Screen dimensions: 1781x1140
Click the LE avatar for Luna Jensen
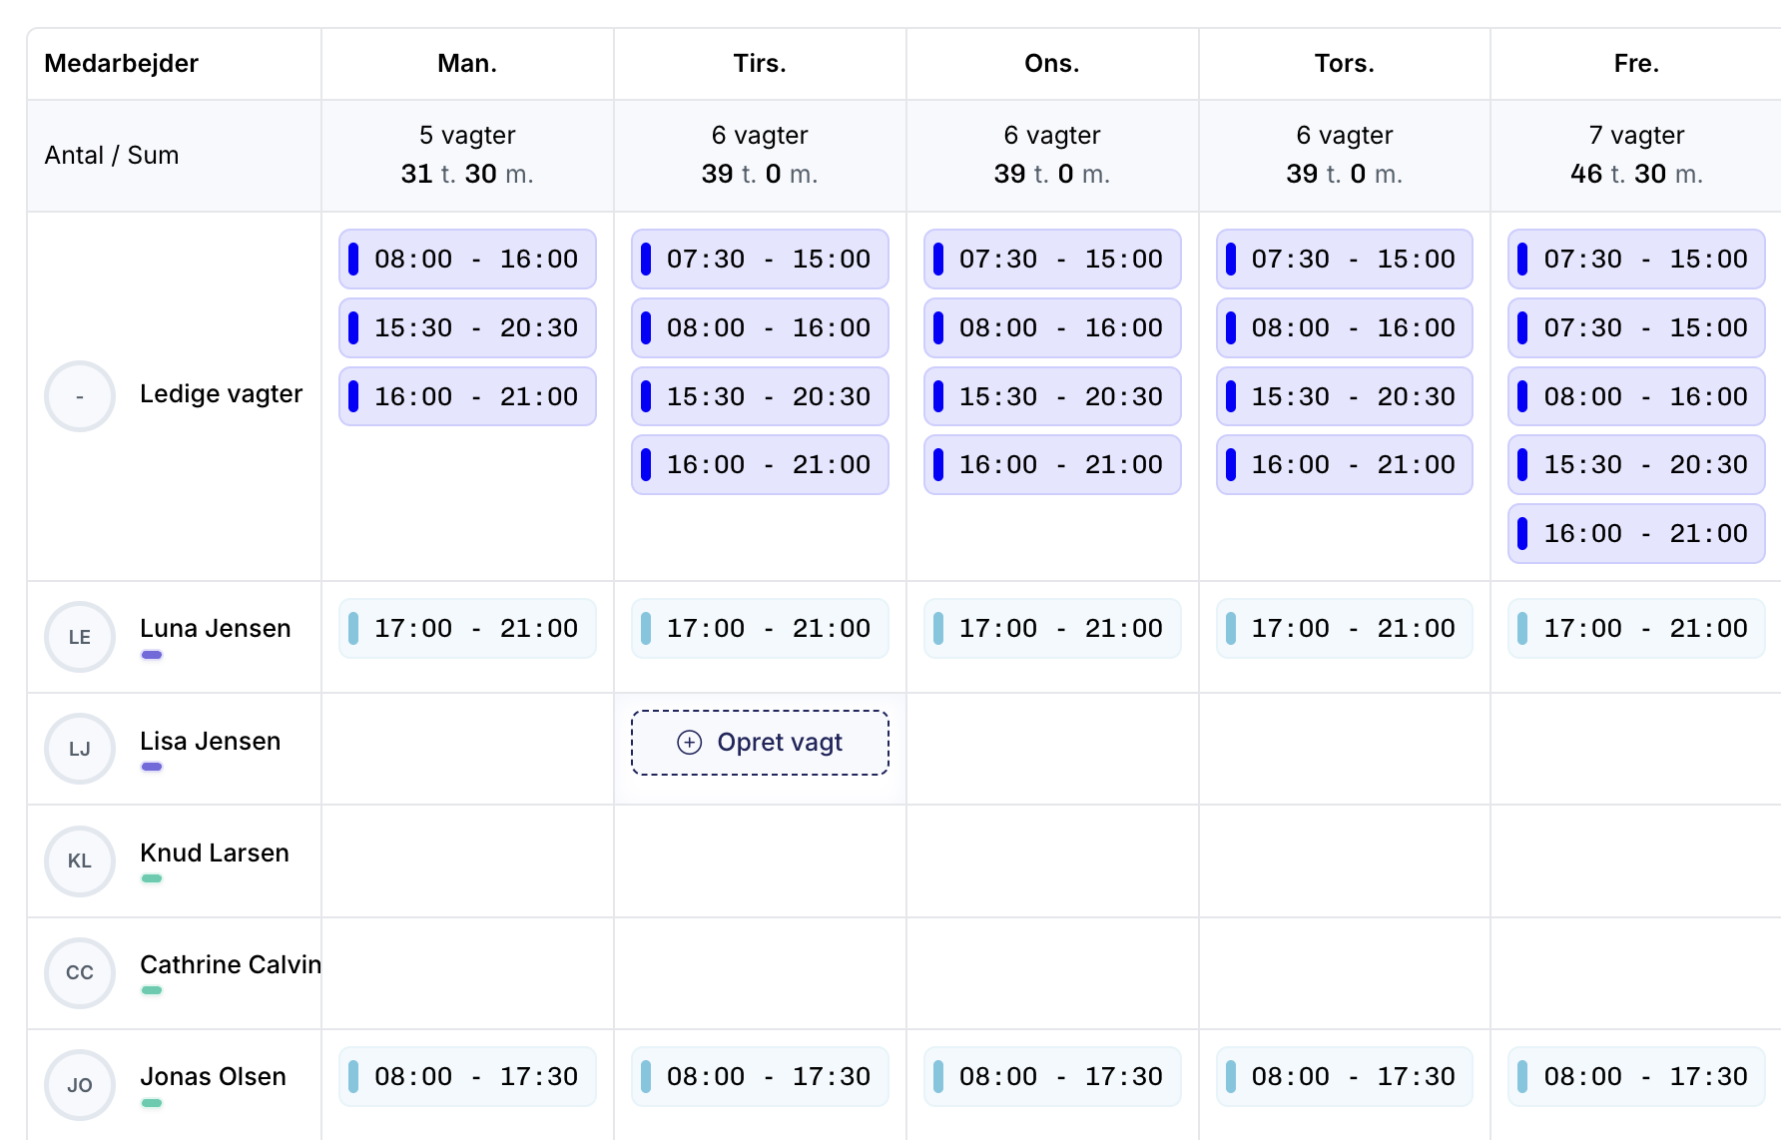80,637
